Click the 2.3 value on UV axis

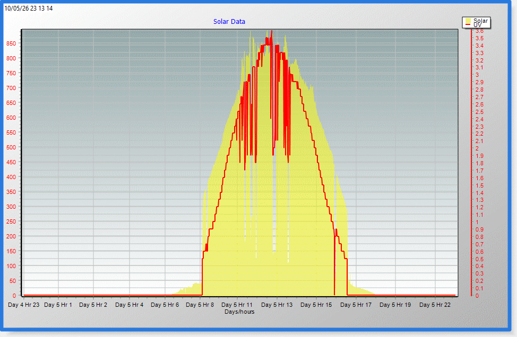point(479,127)
